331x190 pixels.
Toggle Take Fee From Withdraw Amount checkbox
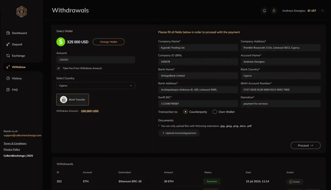pyautogui.click(x=59, y=68)
